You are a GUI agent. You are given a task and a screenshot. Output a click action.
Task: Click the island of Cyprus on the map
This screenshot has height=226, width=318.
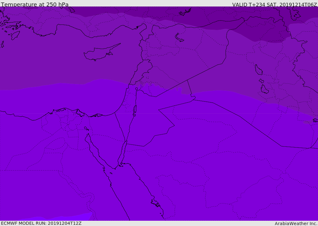point(102,53)
